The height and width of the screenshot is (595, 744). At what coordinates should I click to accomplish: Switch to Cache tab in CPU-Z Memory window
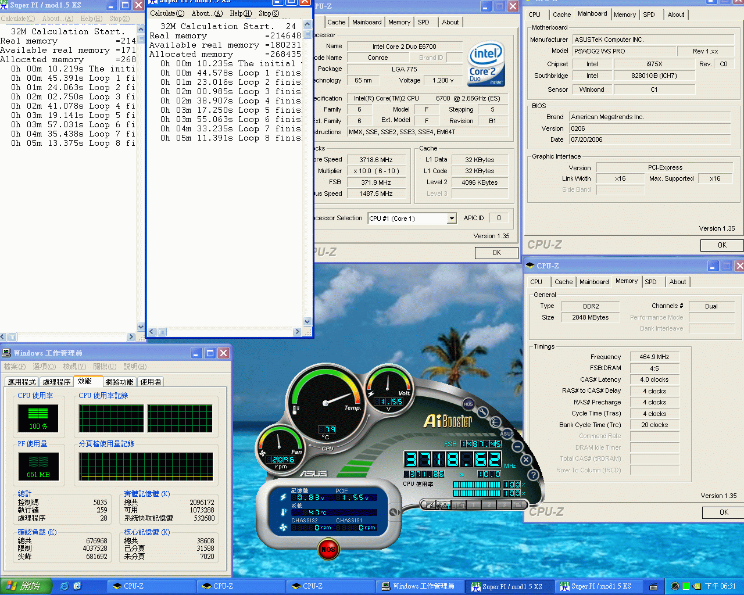(x=563, y=282)
